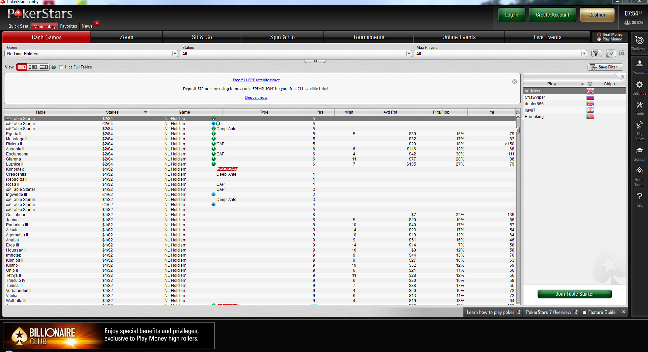
Task: Open the Billionaire Club banner
Action: click(x=109, y=336)
